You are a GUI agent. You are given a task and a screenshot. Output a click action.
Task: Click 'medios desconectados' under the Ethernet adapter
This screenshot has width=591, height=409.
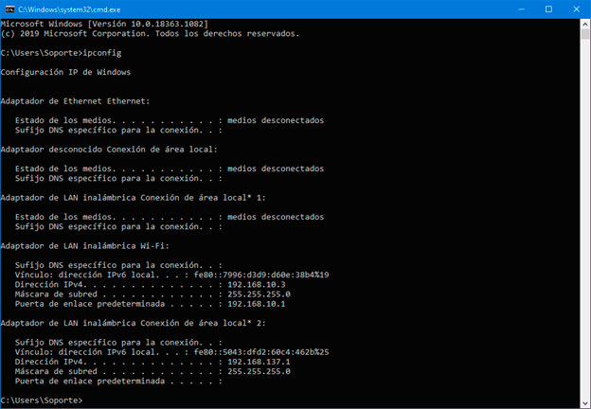[276, 120]
